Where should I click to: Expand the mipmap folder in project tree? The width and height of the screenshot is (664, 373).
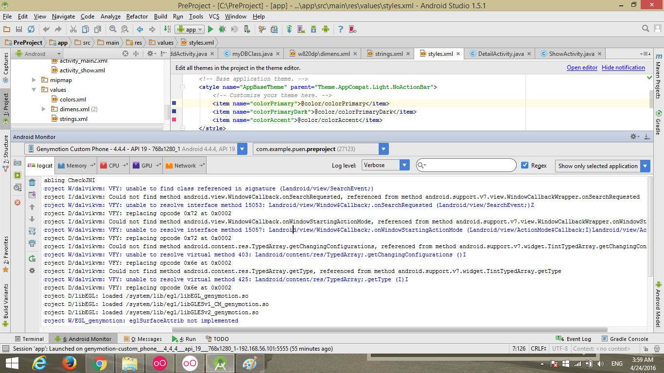click(34, 80)
